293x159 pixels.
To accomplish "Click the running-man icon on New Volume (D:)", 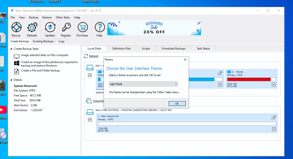I will pos(274,117).
